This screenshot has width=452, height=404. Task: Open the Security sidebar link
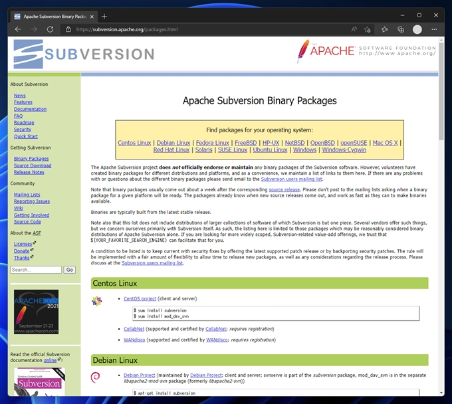(x=23, y=130)
